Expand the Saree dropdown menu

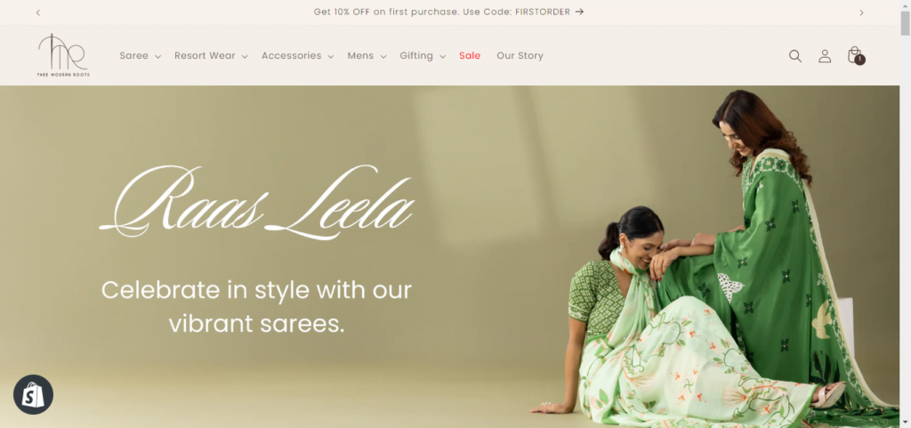[x=140, y=56]
